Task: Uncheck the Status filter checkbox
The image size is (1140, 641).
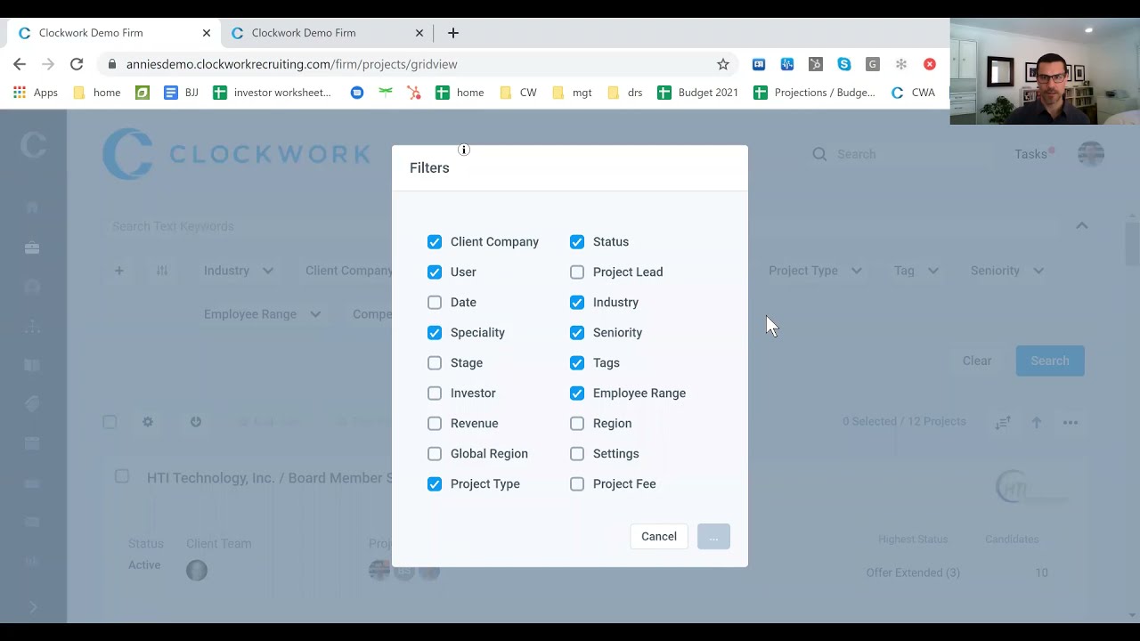Action: (577, 242)
